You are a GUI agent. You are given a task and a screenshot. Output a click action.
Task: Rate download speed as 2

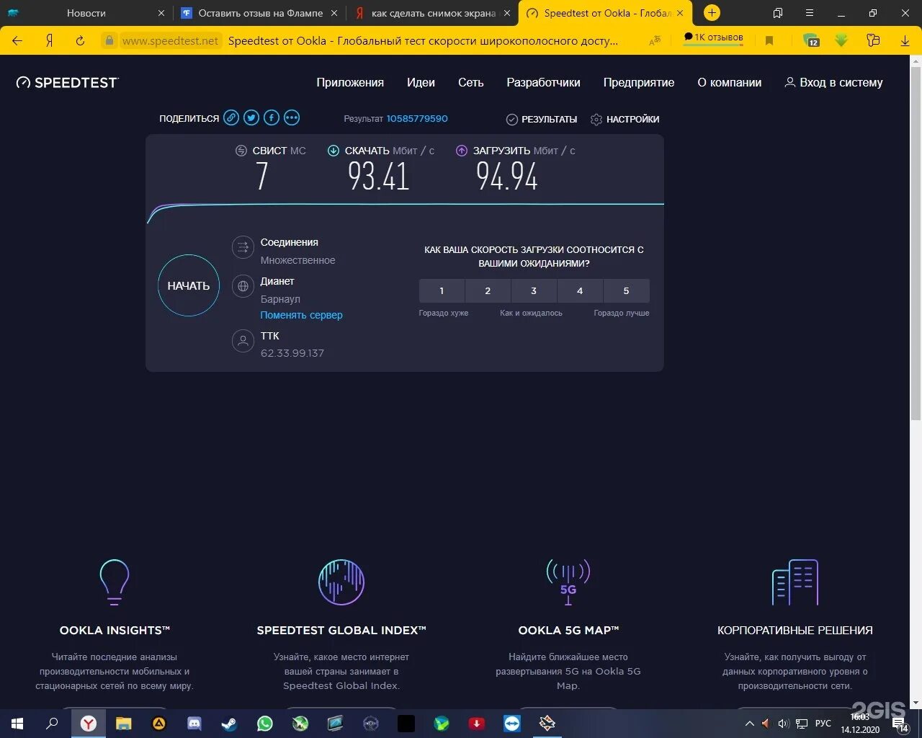pyautogui.click(x=488, y=290)
